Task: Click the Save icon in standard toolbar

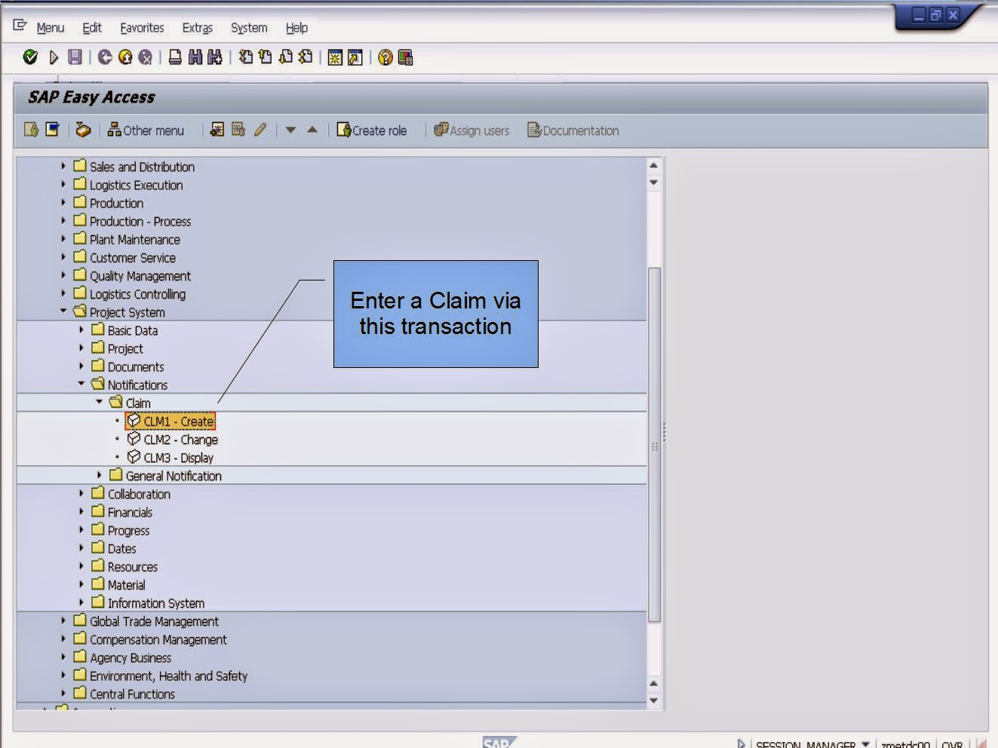Action: point(75,57)
